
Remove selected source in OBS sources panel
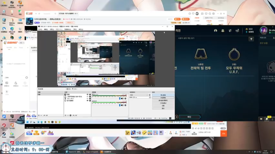pyautogui.click(x=68, y=115)
